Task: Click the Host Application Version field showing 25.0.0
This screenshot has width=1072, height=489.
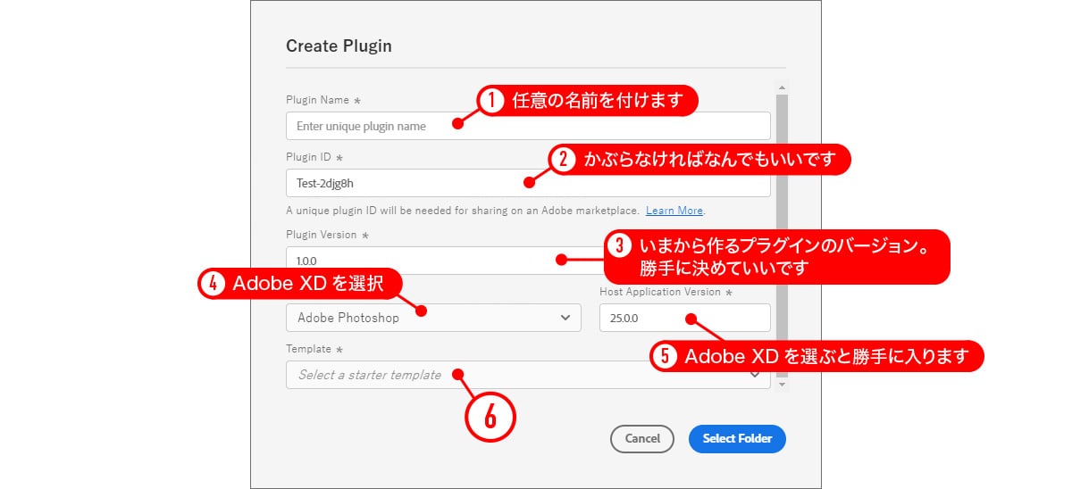Action: (684, 318)
